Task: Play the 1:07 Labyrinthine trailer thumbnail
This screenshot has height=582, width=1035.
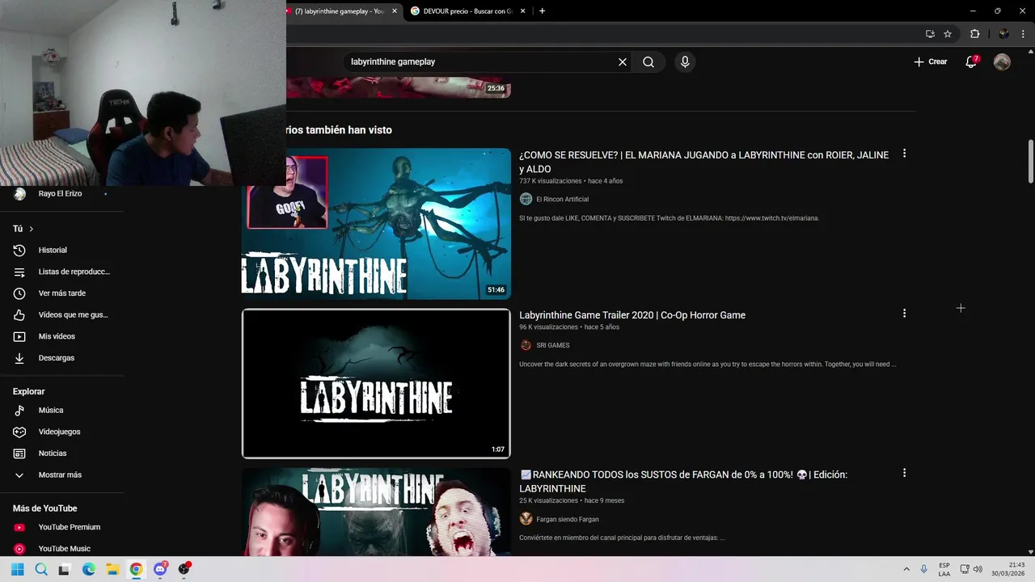Action: (376, 383)
